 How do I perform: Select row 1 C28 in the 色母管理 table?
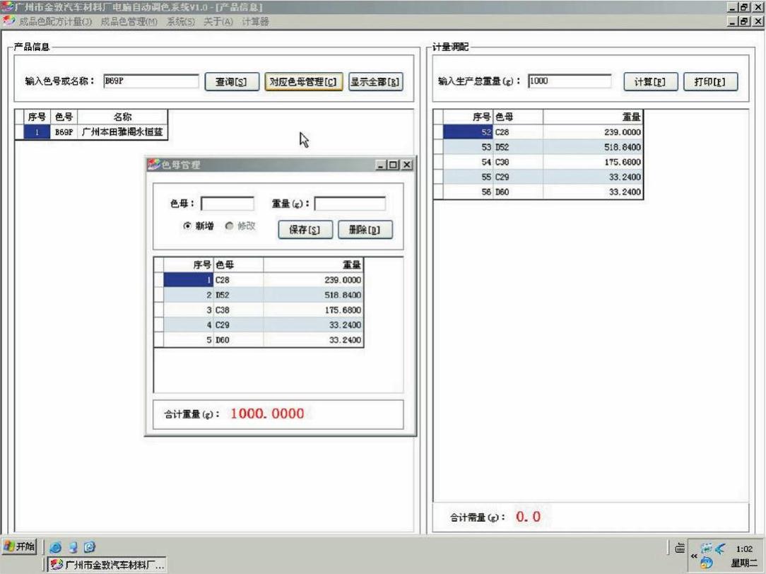point(259,280)
